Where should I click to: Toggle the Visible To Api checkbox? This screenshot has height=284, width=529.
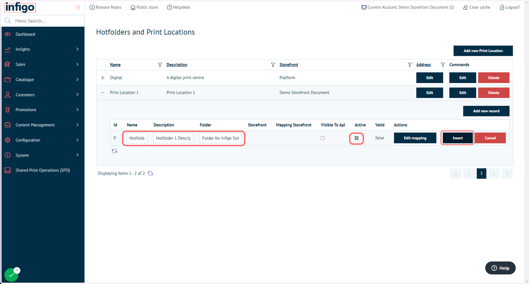[x=323, y=138]
